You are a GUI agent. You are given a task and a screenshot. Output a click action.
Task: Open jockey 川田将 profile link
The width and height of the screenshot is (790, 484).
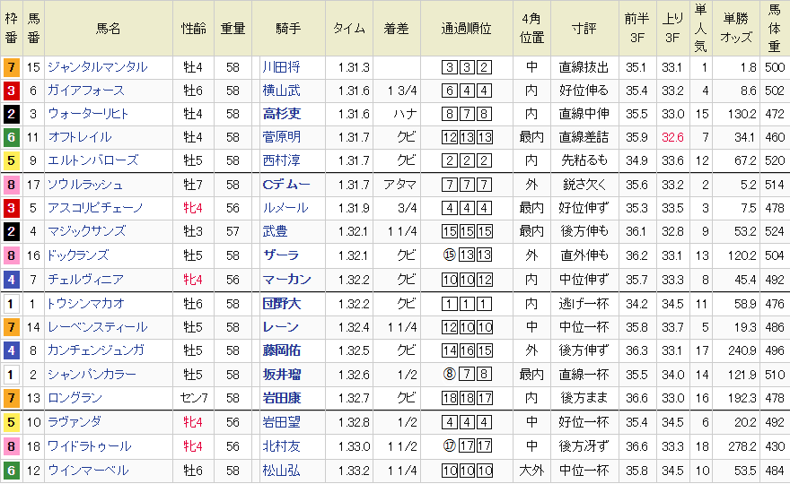click(280, 67)
